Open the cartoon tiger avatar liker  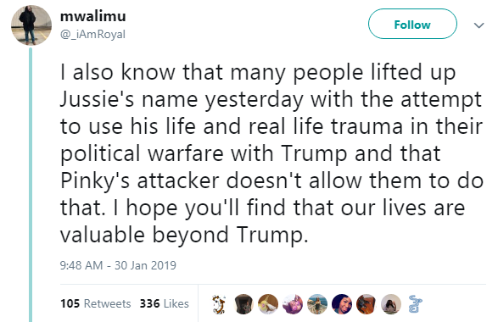[219, 304]
